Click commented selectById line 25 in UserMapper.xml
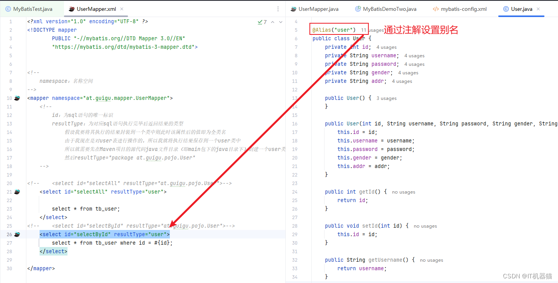 pos(131,226)
